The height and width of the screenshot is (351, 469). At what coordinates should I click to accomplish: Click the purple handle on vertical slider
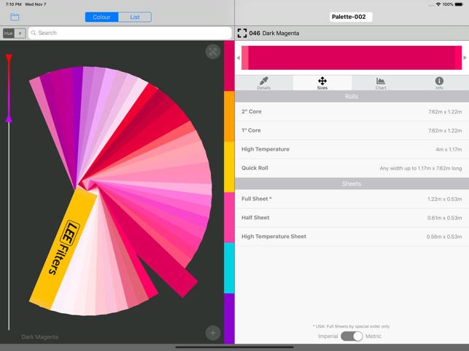click(x=9, y=118)
